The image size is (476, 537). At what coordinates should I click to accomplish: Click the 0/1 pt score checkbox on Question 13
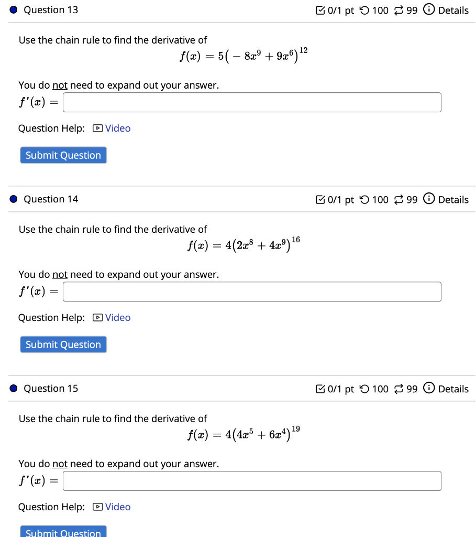[320, 10]
